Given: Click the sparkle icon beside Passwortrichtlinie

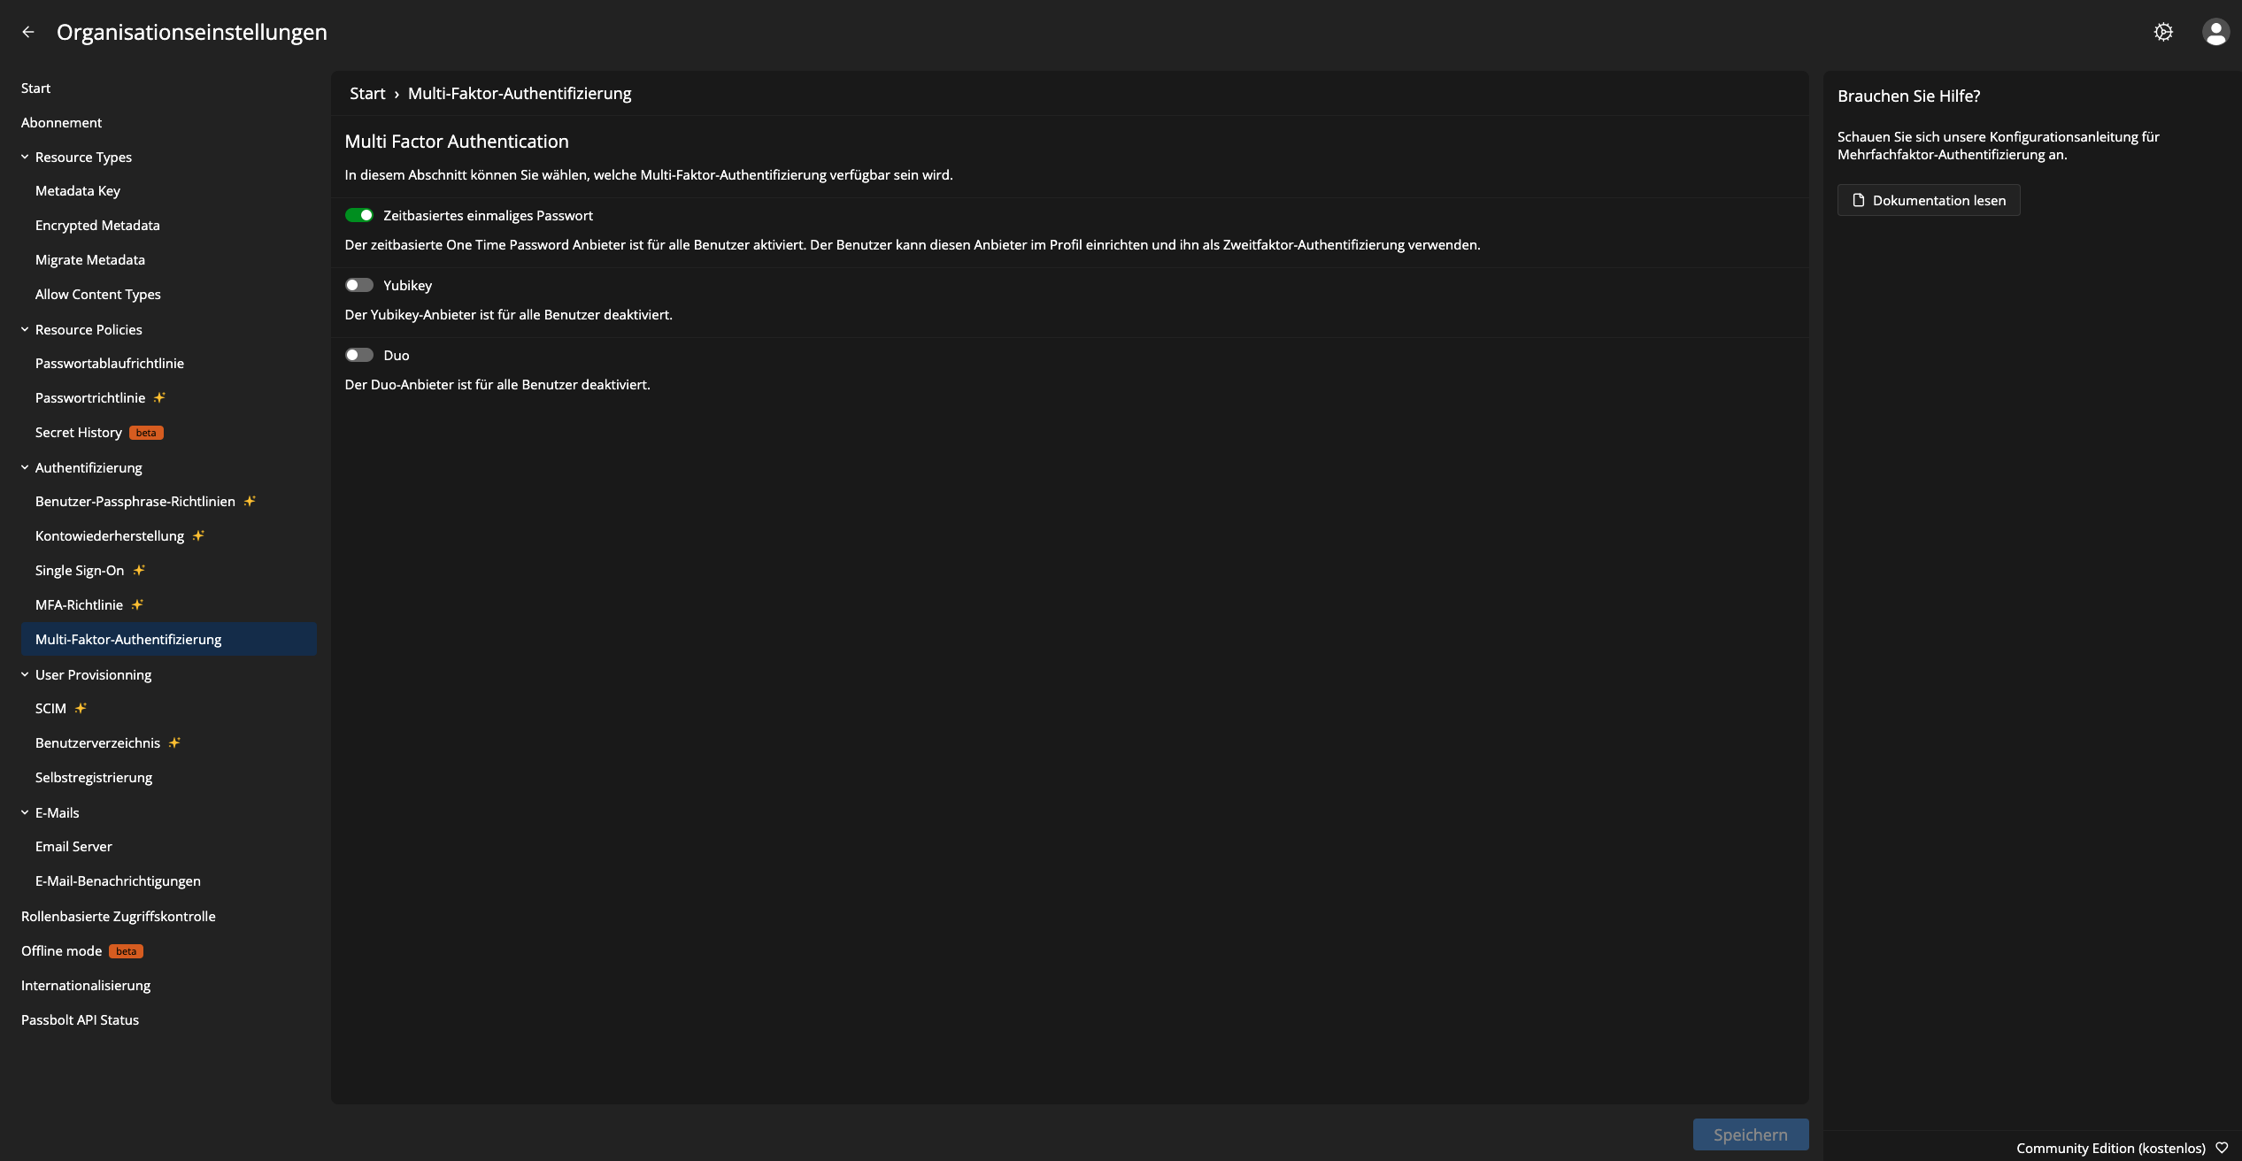Looking at the screenshot, I should click(x=159, y=397).
